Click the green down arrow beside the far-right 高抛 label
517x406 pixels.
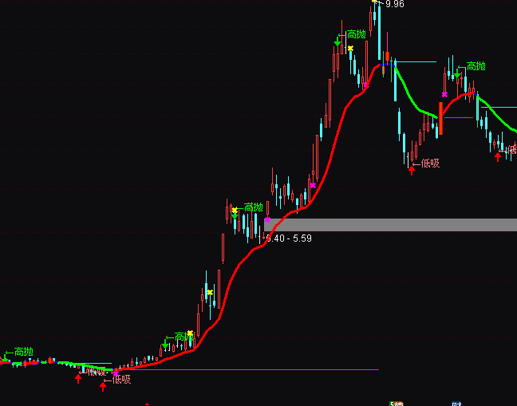(458, 73)
